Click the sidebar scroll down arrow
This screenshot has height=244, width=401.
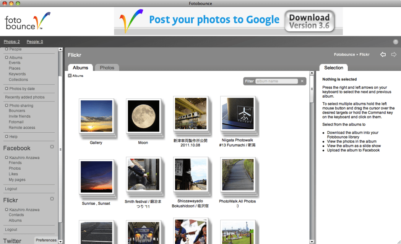tap(60, 241)
